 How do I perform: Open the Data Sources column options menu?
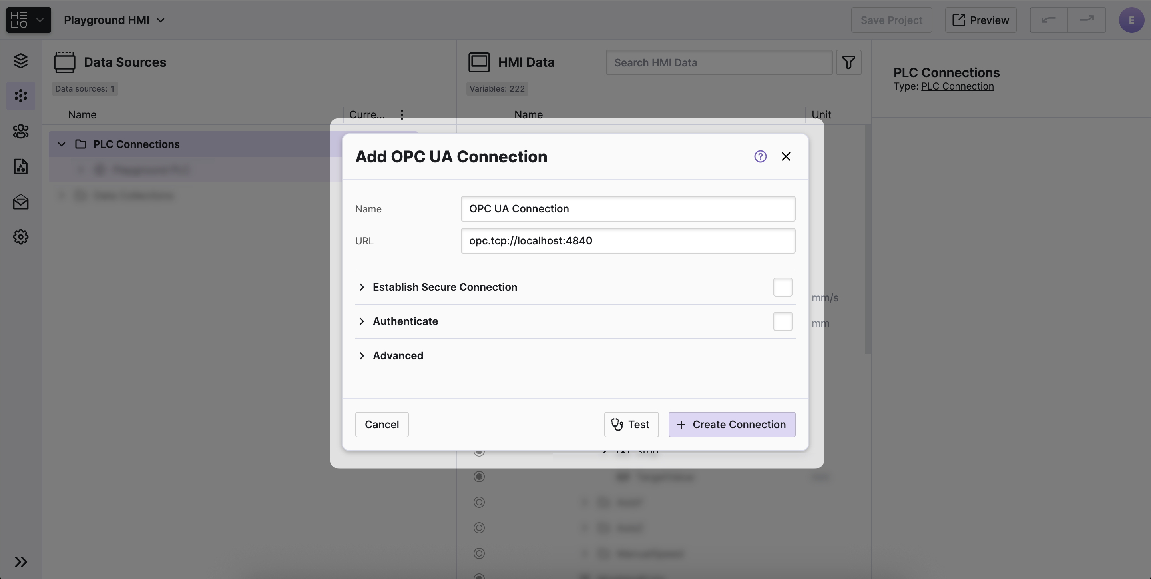tap(402, 114)
